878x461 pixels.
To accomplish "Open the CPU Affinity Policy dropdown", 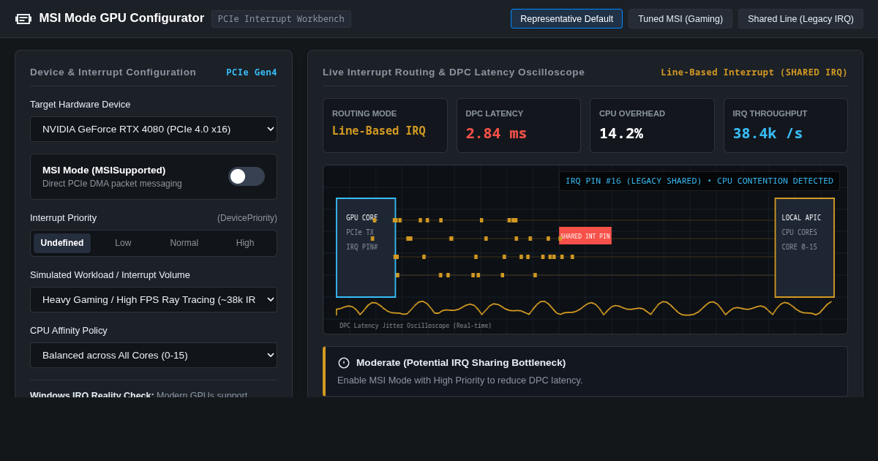I will coord(154,355).
